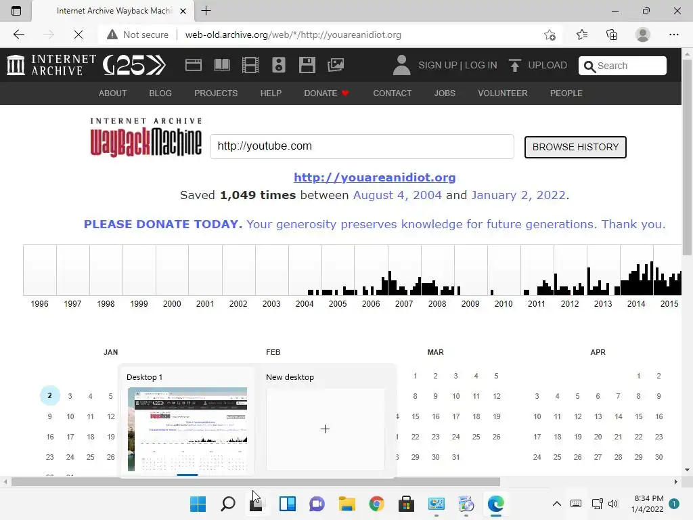Click the SIGN UP | LOG IN link

tap(457, 65)
